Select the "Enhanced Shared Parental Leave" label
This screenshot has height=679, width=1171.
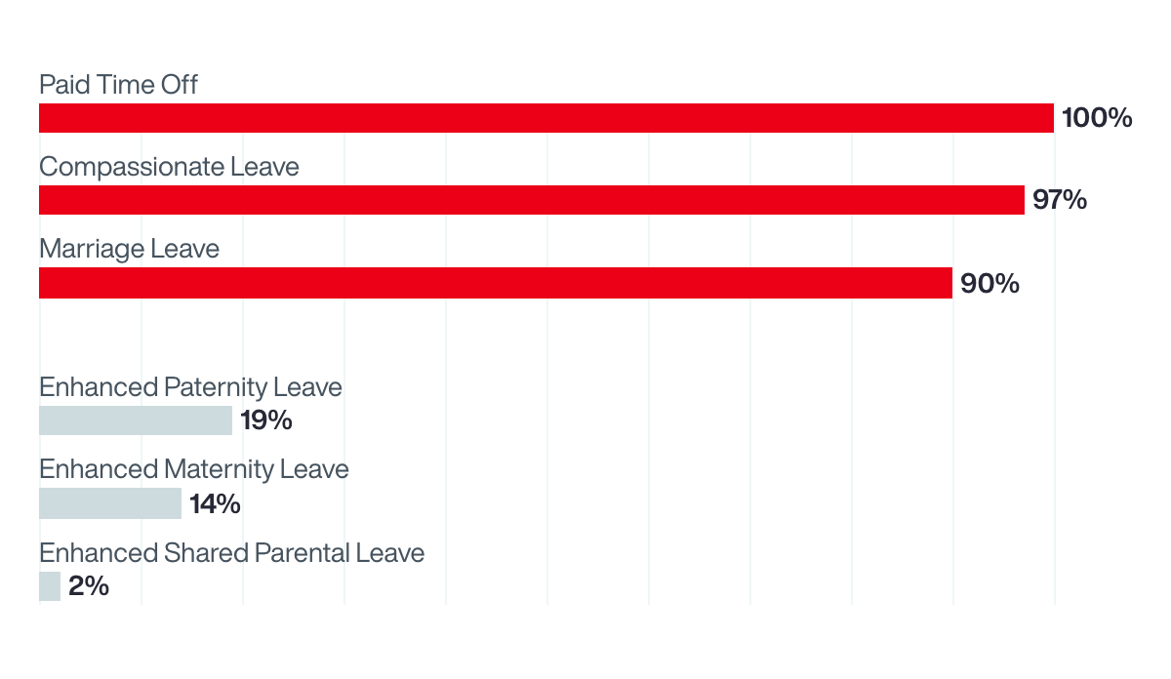click(231, 553)
